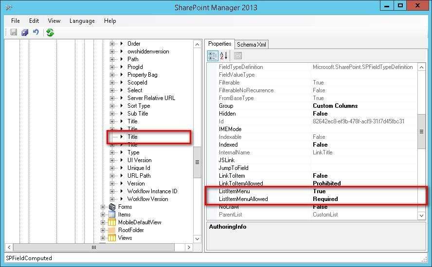432x267 pixels.
Task: Click property grid scroll up arrow
Action: click(421, 67)
